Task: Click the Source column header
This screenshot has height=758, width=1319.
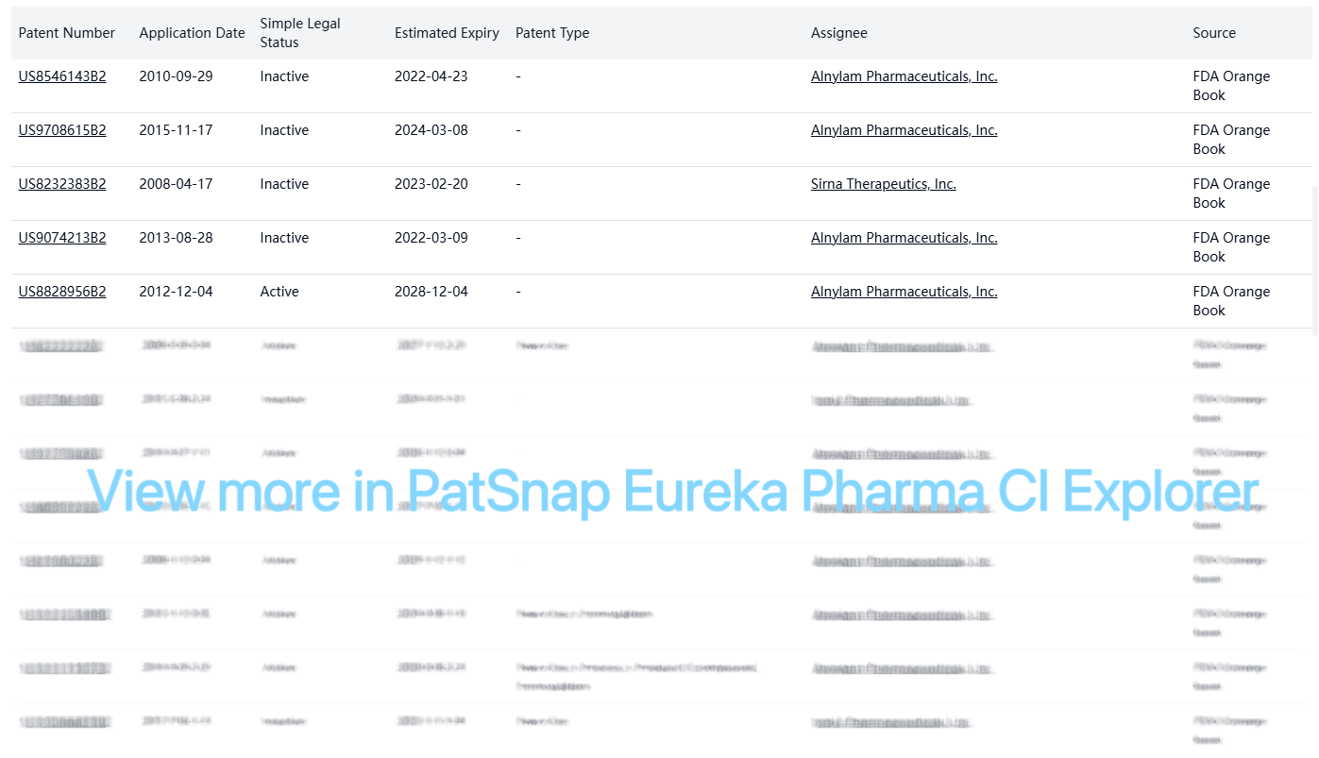Action: (x=1213, y=33)
